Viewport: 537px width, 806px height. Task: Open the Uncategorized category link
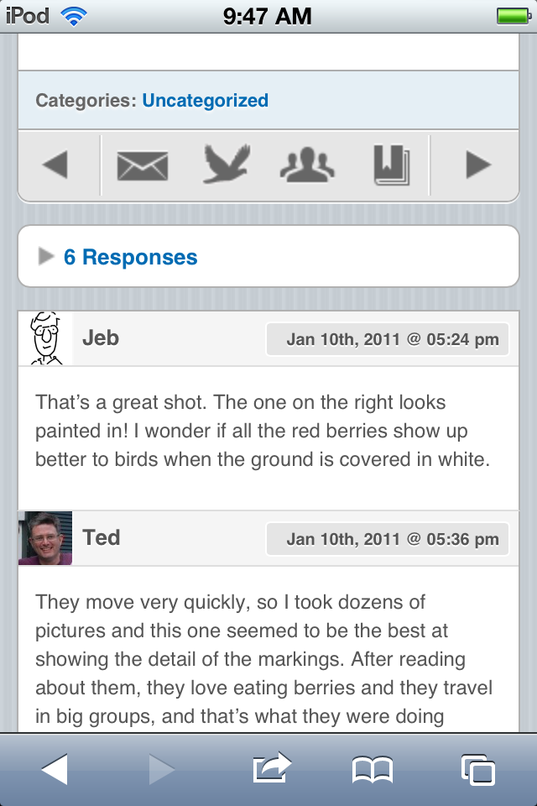click(x=206, y=101)
